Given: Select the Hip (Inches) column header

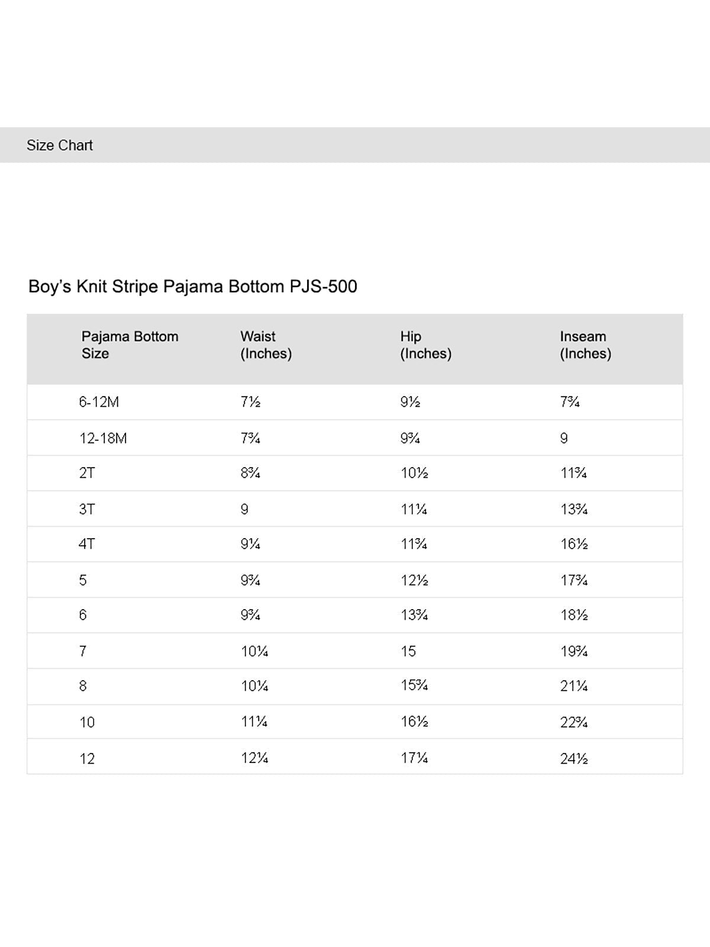Looking at the screenshot, I should [x=425, y=345].
